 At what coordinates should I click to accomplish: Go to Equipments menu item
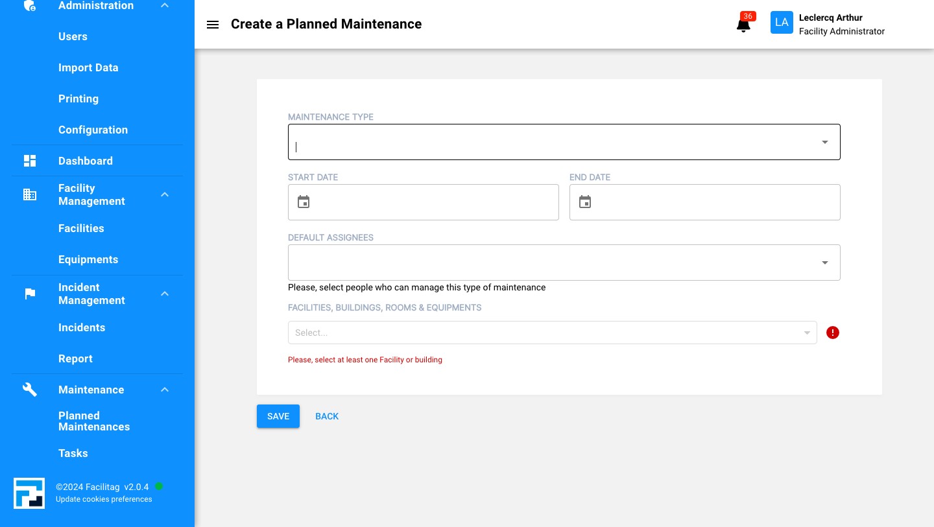[88, 259]
